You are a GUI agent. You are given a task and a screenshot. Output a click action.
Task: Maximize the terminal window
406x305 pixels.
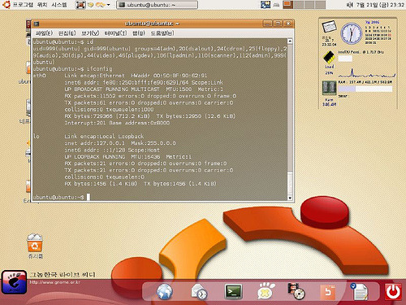(278, 24)
